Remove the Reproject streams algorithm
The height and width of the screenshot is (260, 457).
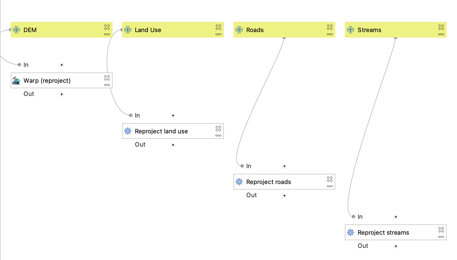coord(441,230)
